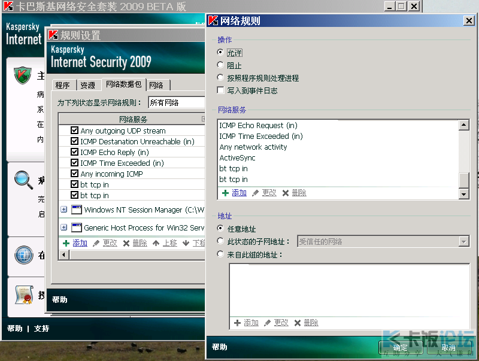Open 帮助 in the rules settings window

59,299
